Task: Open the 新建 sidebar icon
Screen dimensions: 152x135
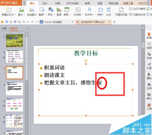Action: [149, 36]
